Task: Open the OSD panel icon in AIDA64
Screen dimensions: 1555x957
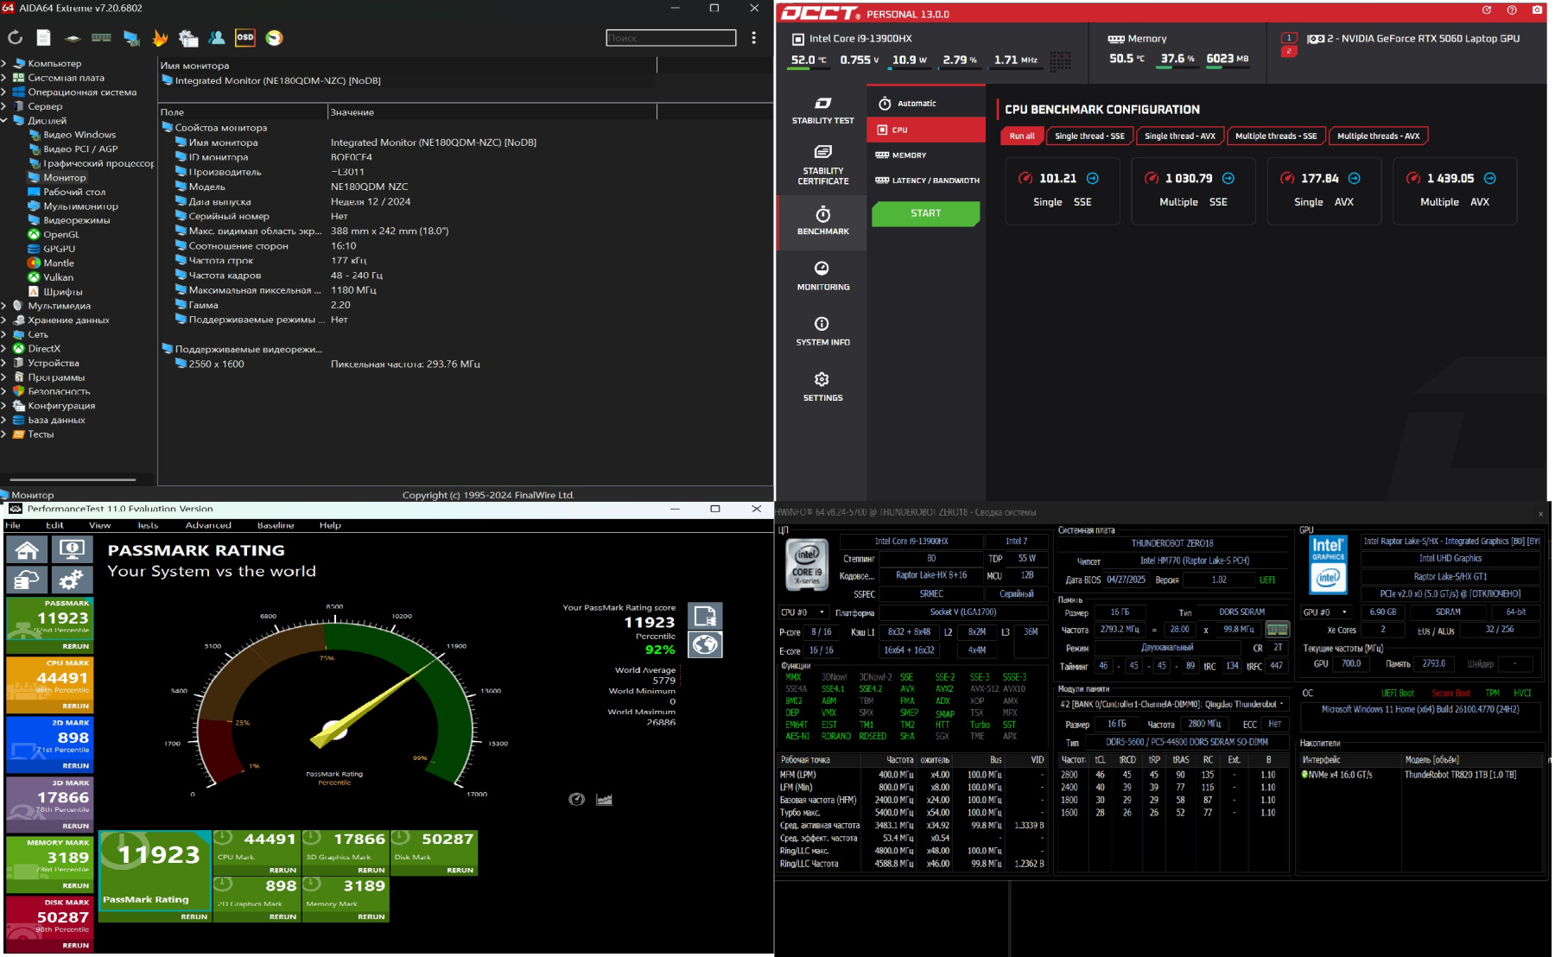Action: pyautogui.click(x=245, y=37)
